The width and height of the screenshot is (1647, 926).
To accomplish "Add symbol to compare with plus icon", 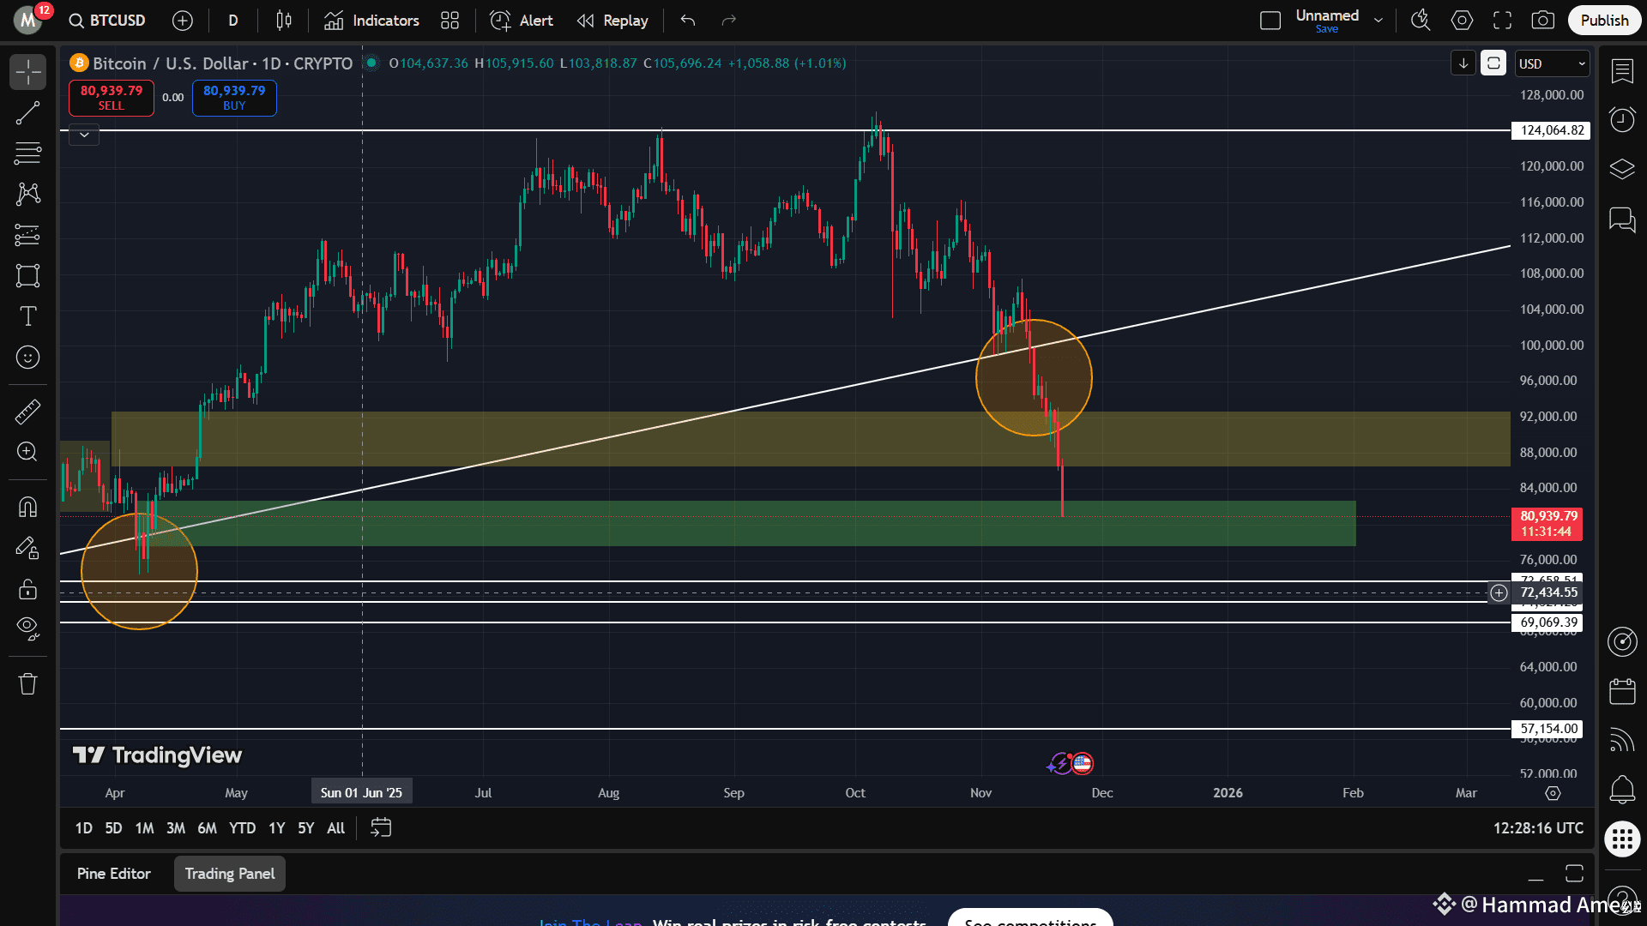I will [182, 21].
